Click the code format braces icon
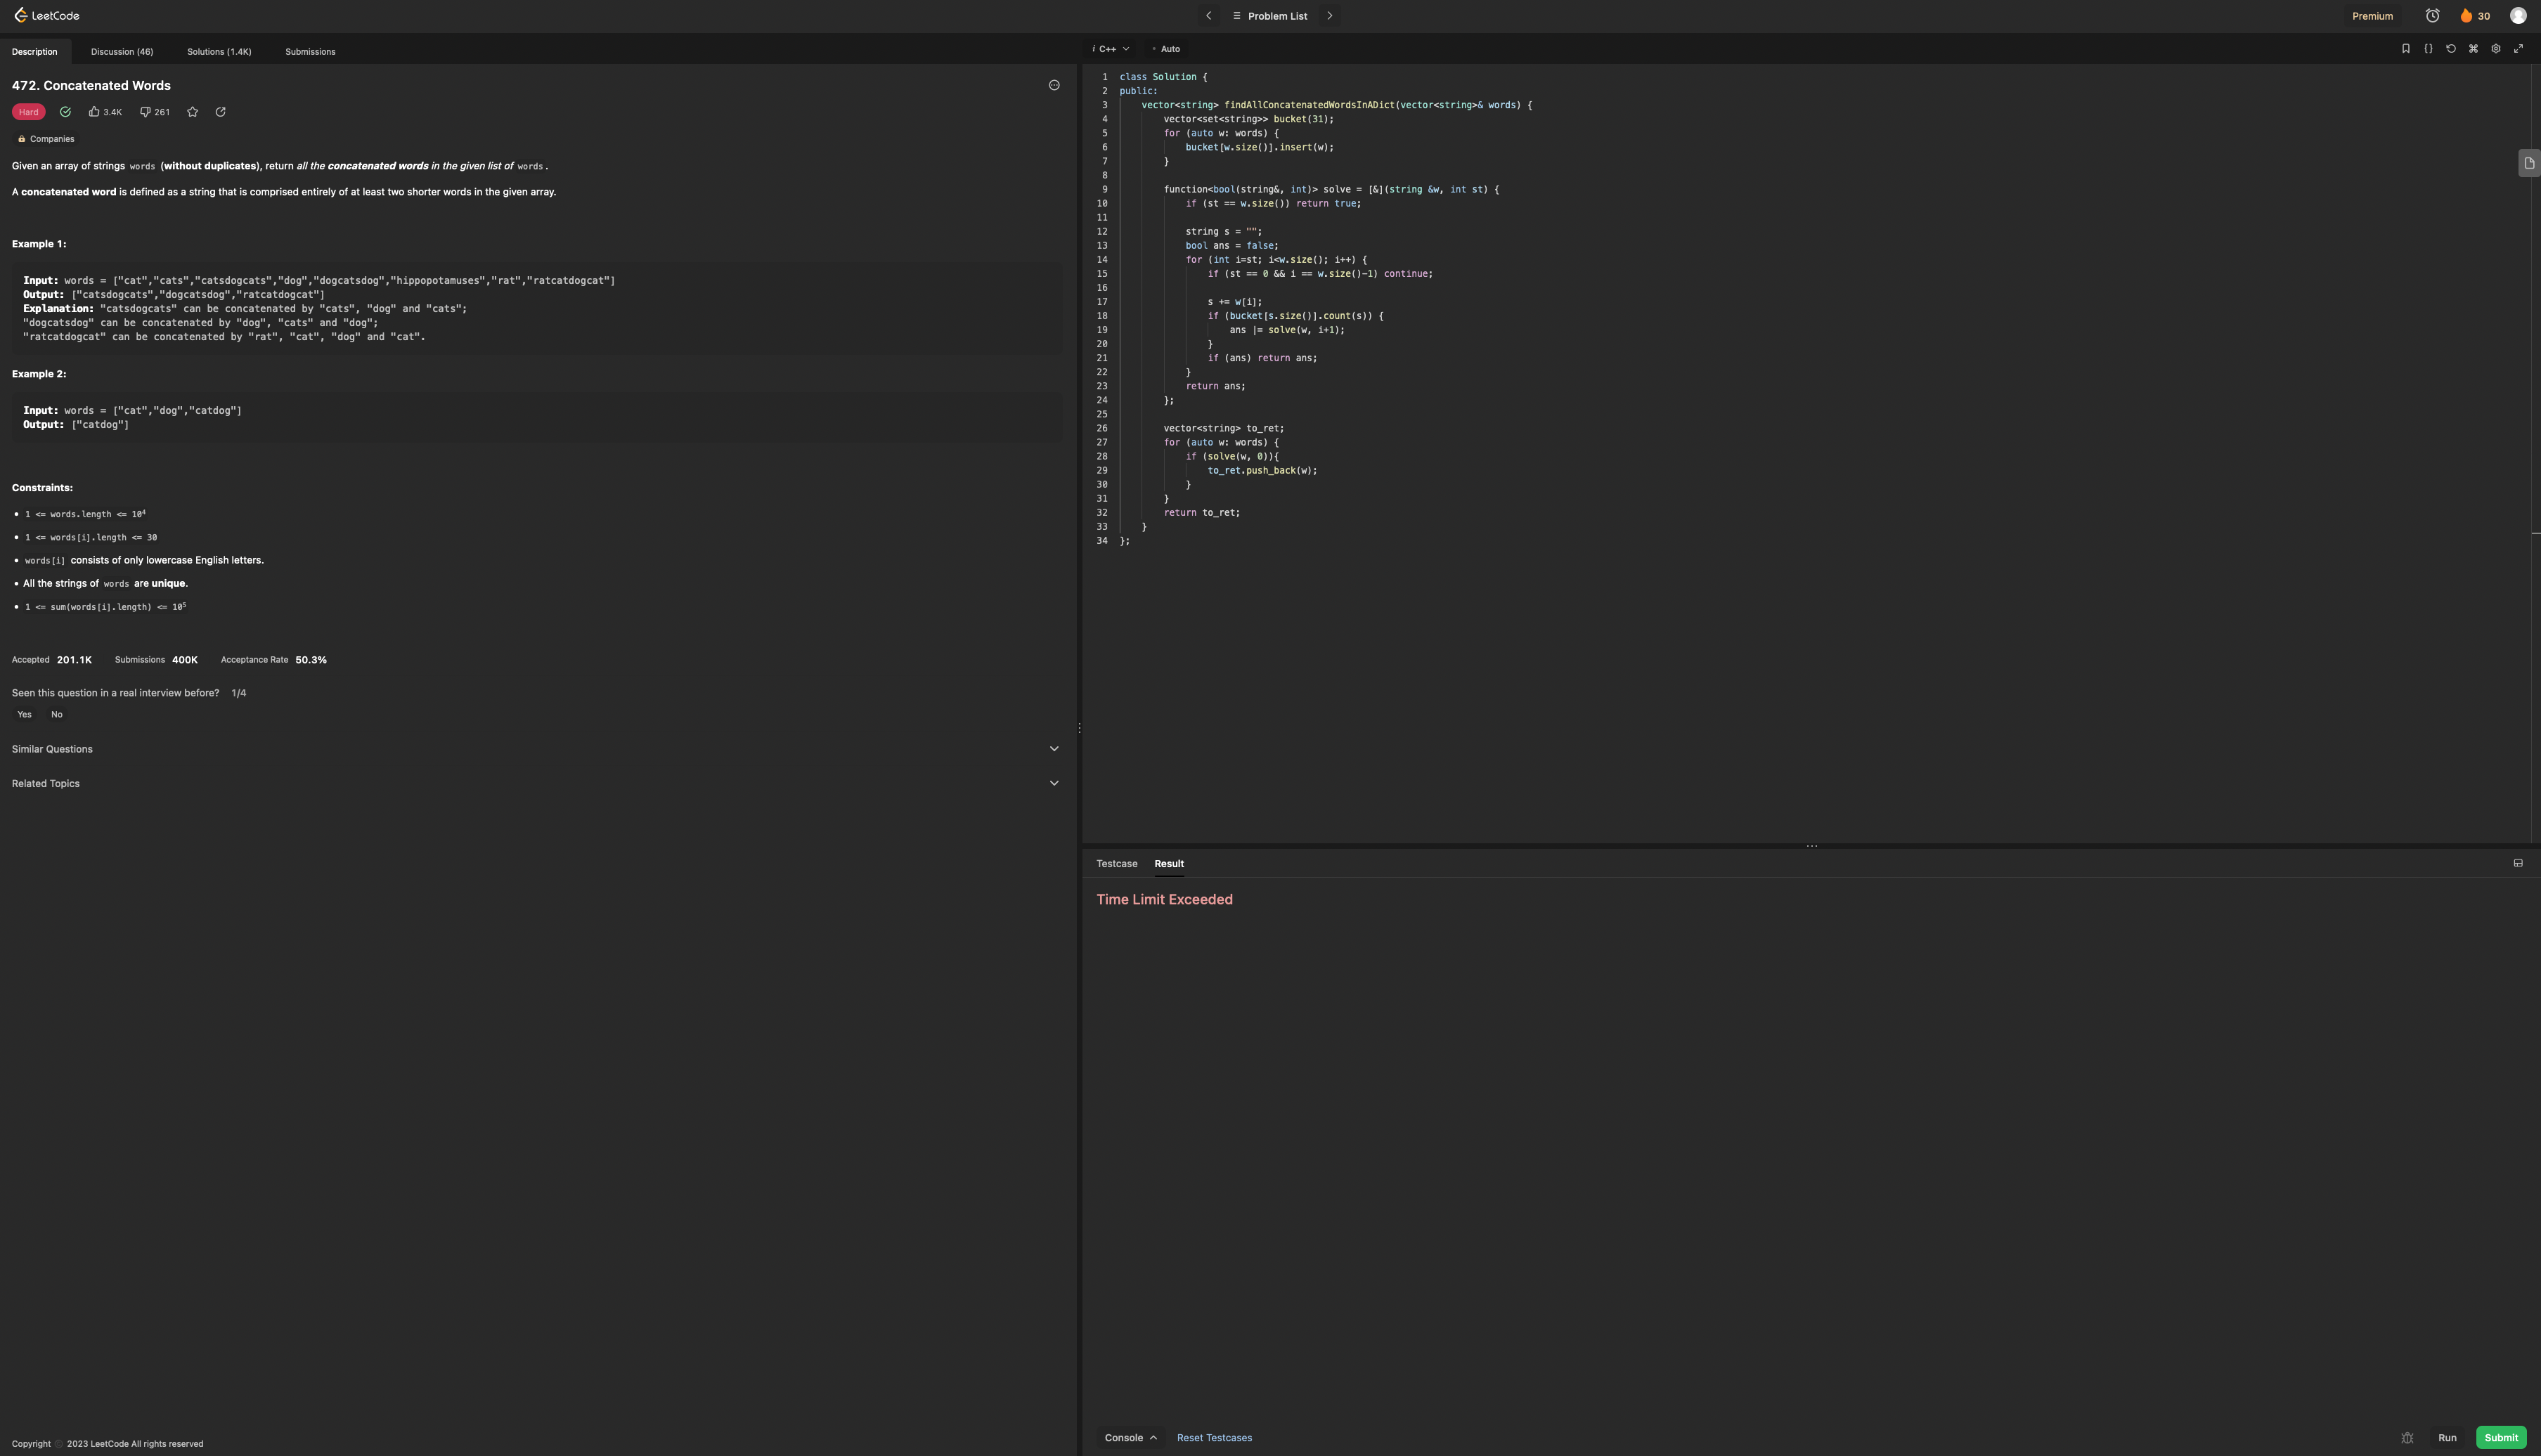This screenshot has width=2541, height=1456. coord(2428,49)
